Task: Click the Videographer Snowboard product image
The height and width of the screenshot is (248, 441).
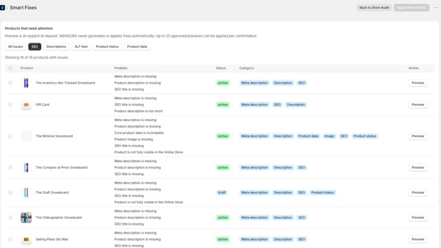Action: pyautogui.click(x=26, y=218)
